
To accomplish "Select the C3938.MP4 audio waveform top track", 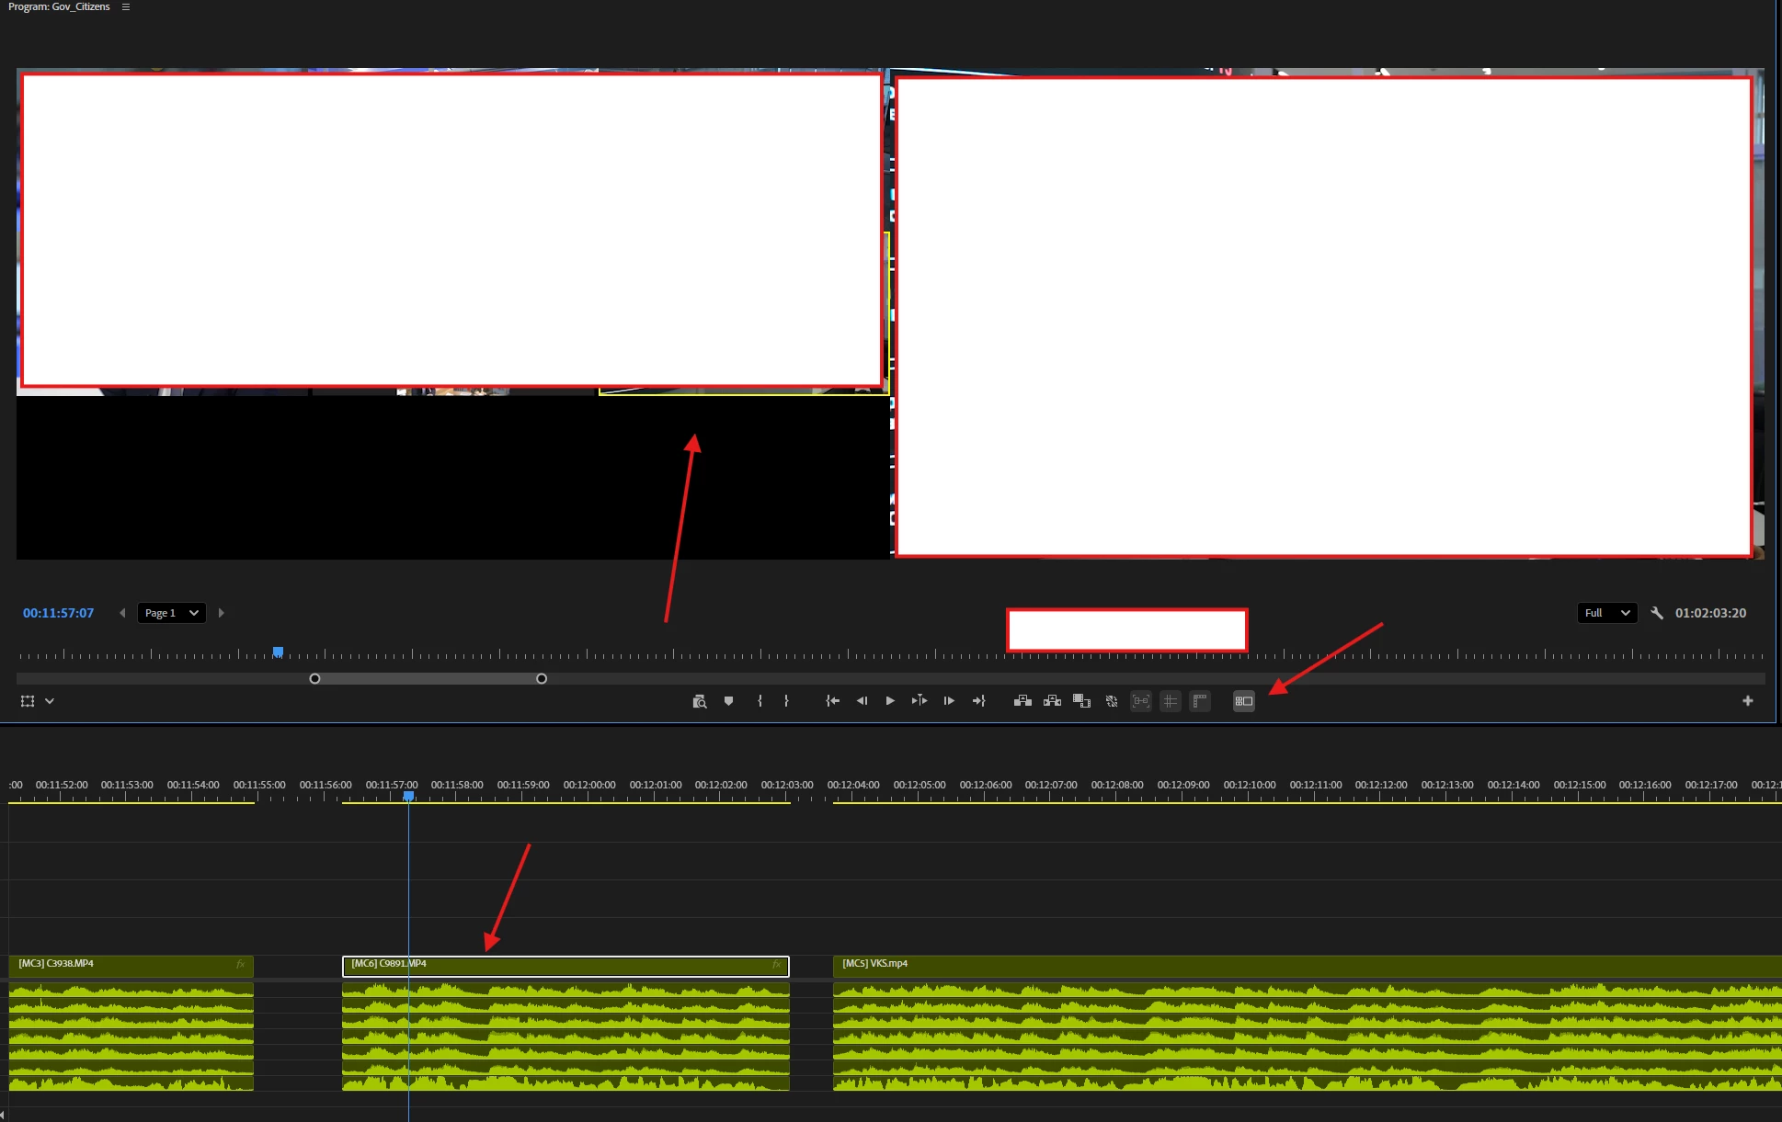I will click(x=131, y=990).
